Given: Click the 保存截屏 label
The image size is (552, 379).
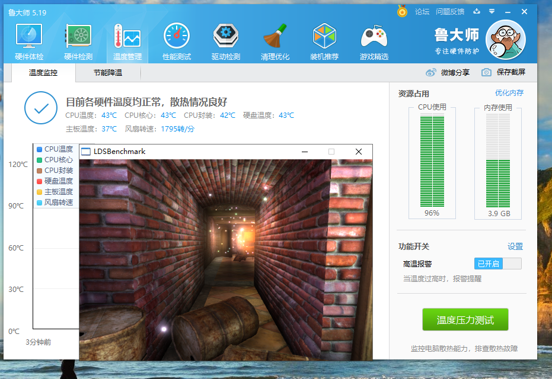Looking at the screenshot, I should tap(511, 72).
